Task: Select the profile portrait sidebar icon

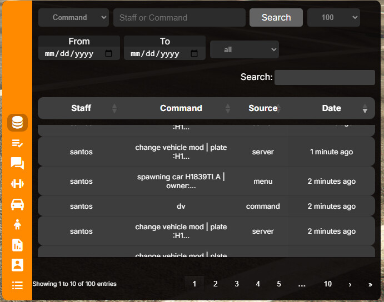Action: click(x=17, y=265)
